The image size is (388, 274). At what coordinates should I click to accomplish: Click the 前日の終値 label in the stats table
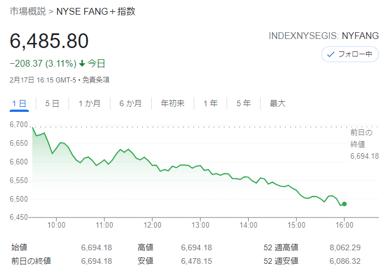tap(31, 261)
